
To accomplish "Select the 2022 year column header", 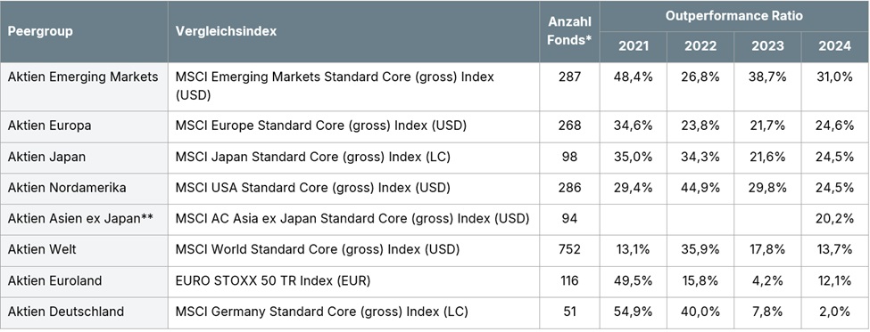I will pos(700,47).
